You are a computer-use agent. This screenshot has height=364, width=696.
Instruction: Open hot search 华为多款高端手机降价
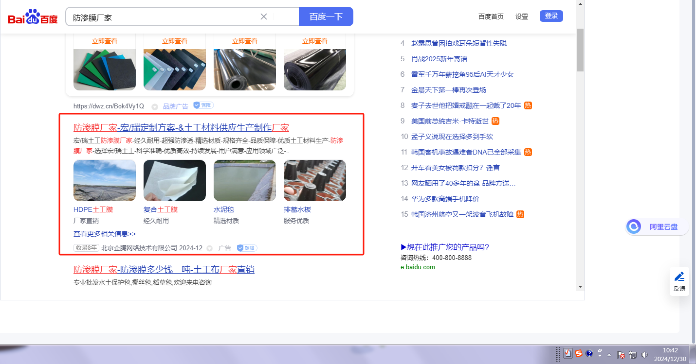tap(445, 199)
